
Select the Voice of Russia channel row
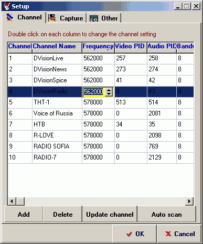point(101,113)
